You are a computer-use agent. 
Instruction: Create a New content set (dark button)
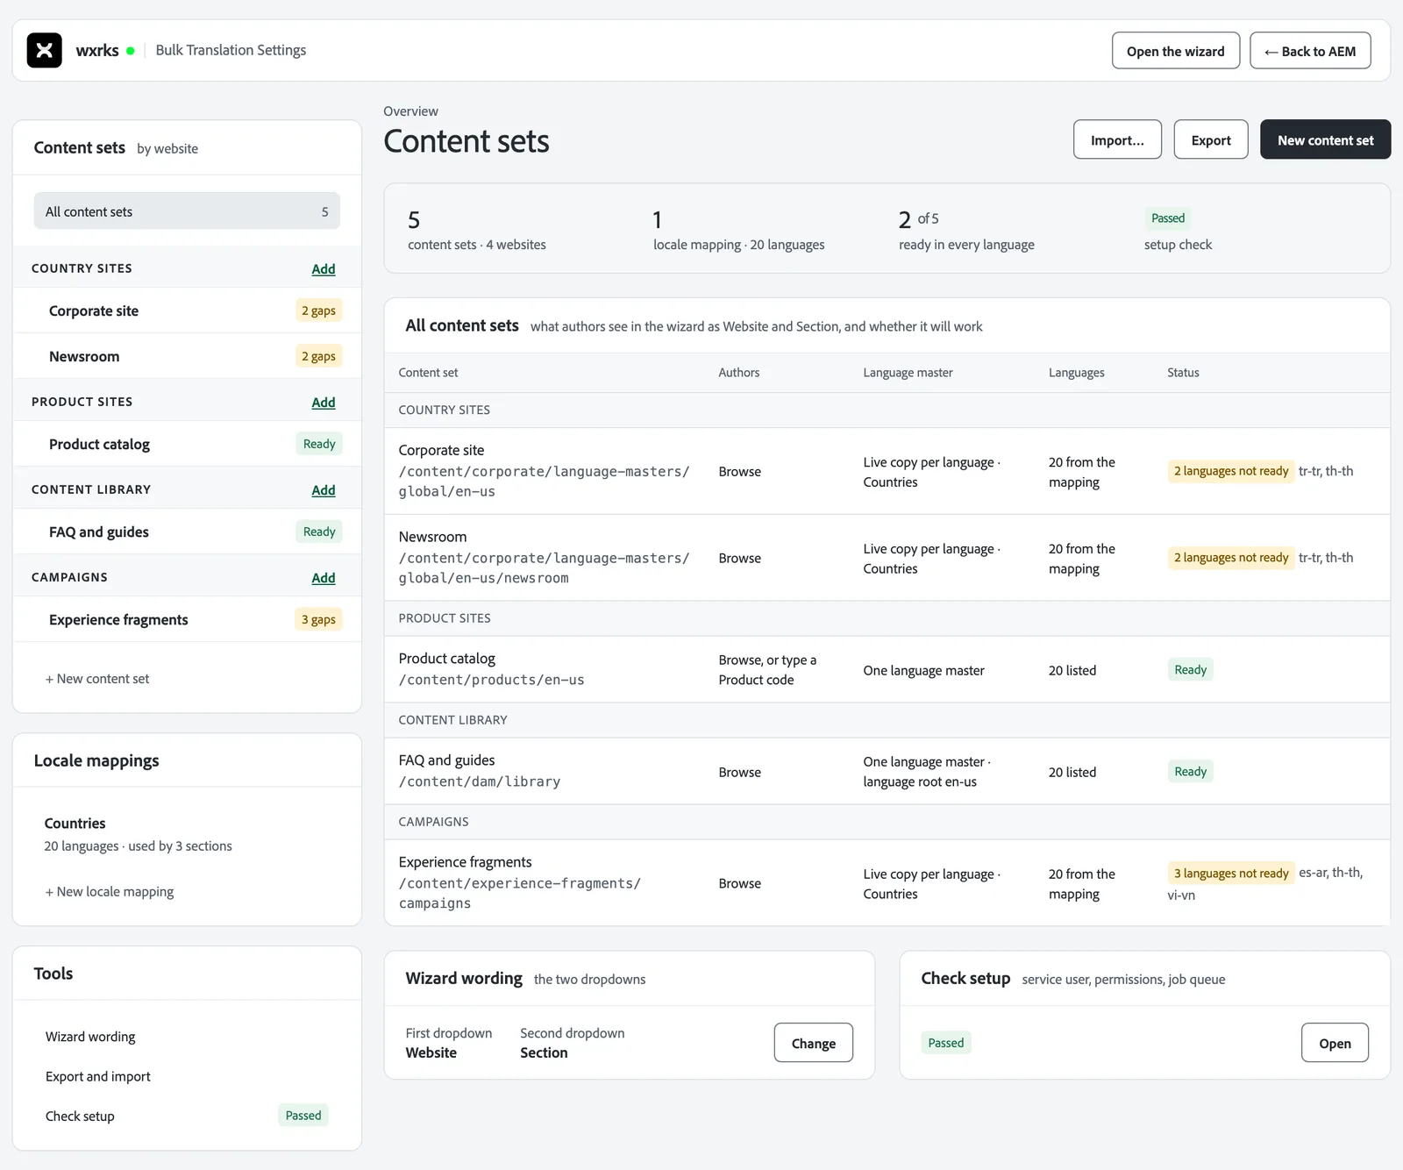1325,139
